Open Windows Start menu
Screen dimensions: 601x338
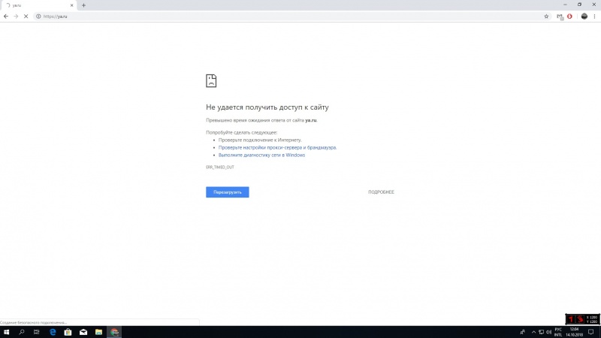point(6,332)
